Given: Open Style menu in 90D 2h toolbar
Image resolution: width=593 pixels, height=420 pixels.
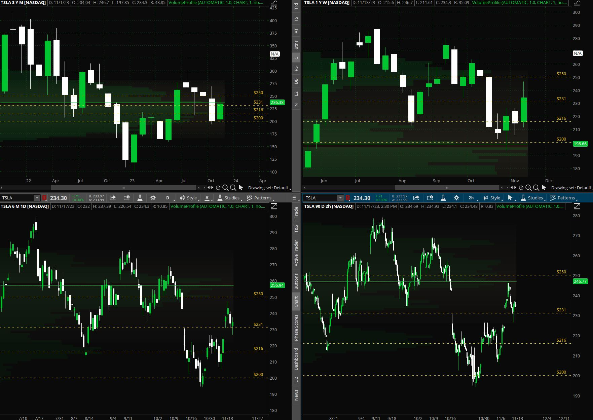Looking at the screenshot, I should 492,198.
